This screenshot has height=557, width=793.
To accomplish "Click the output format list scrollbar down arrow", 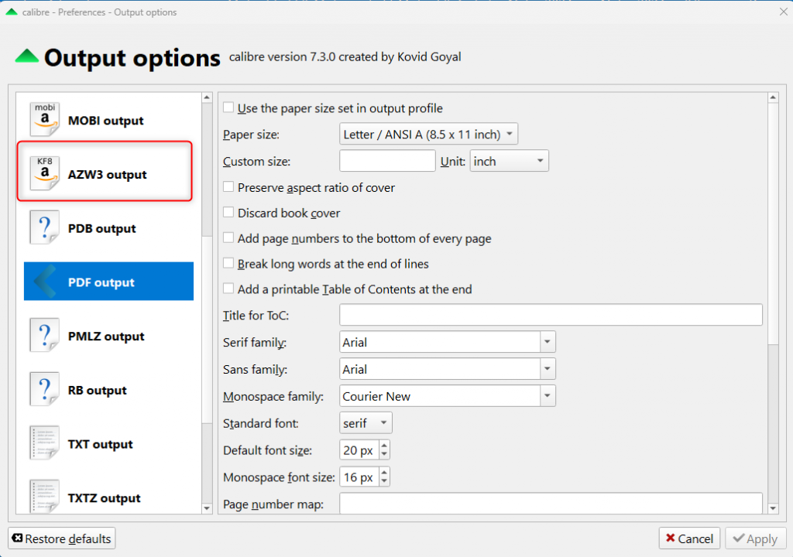I will click(207, 507).
